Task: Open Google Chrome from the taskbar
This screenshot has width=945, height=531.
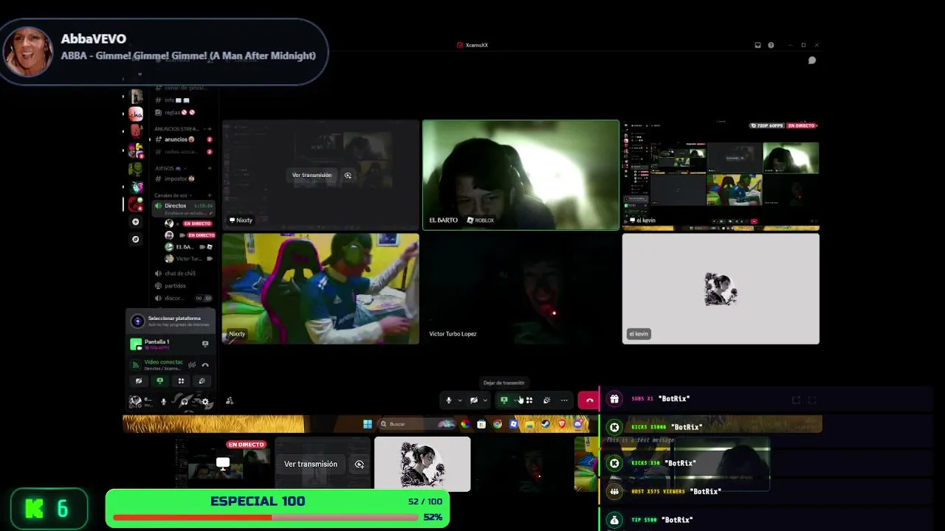Action: click(x=498, y=424)
